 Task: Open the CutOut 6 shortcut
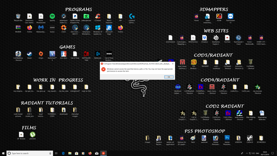point(250,138)
